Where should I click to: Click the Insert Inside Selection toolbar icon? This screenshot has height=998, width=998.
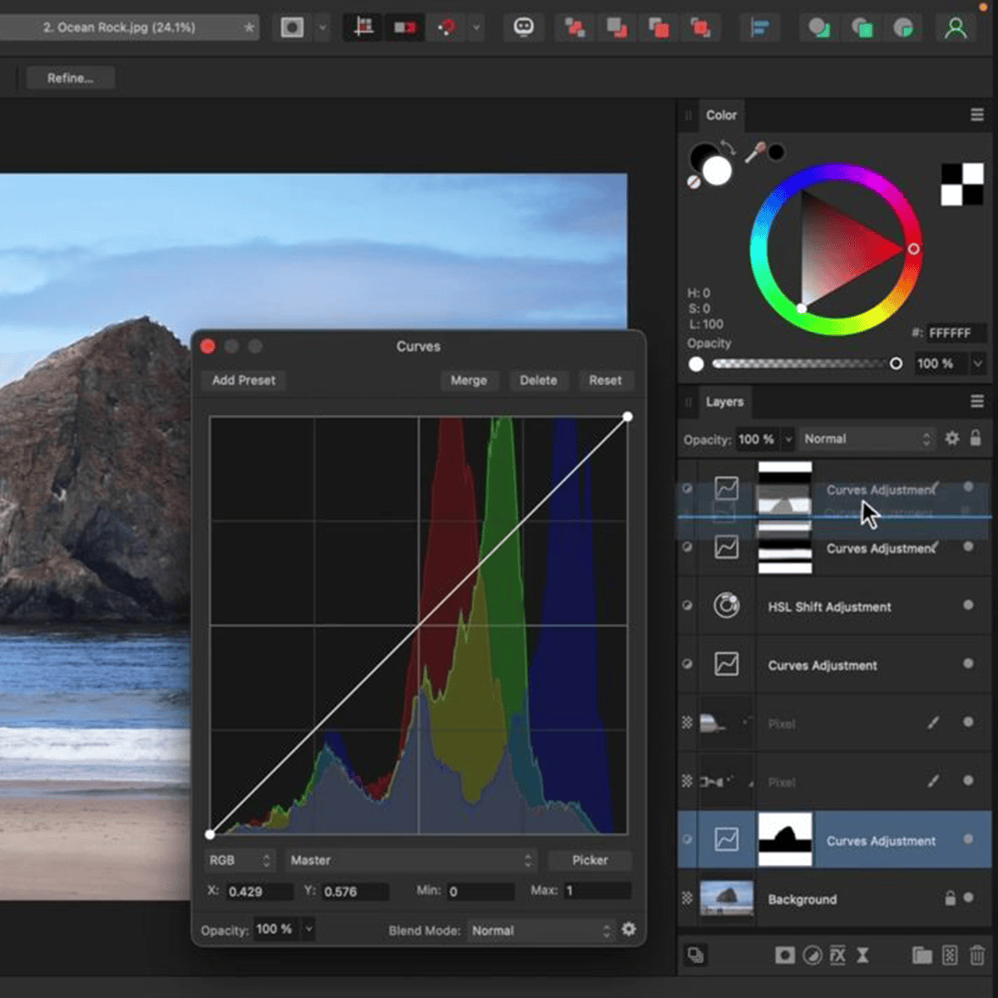903,27
